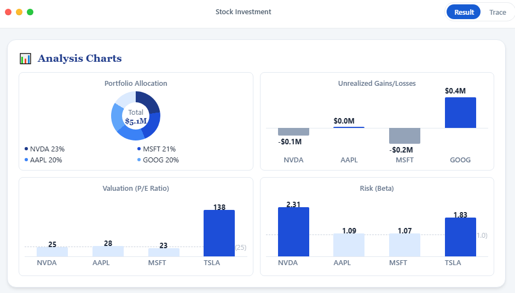The image size is (515, 293).
Task: Click the TSLA 138 P/E ratio bar
Action: click(x=219, y=233)
